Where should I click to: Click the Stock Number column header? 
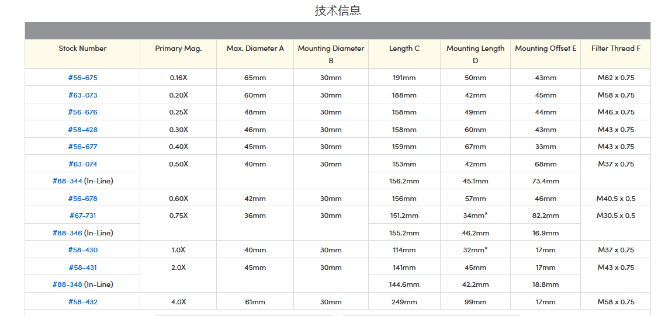pos(82,48)
